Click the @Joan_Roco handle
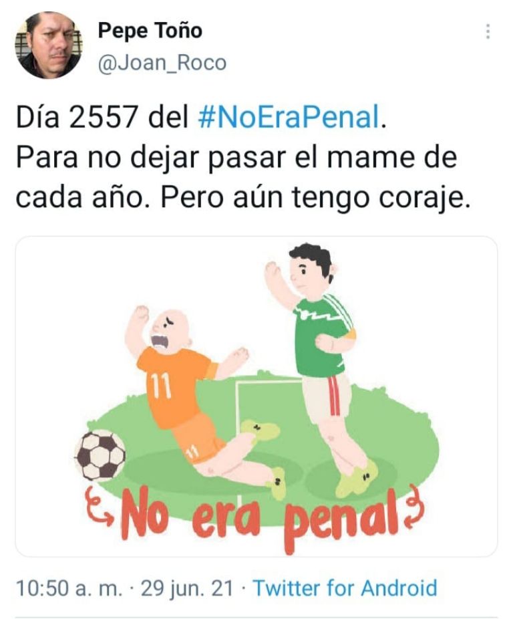513x619 pixels. pos(162,63)
